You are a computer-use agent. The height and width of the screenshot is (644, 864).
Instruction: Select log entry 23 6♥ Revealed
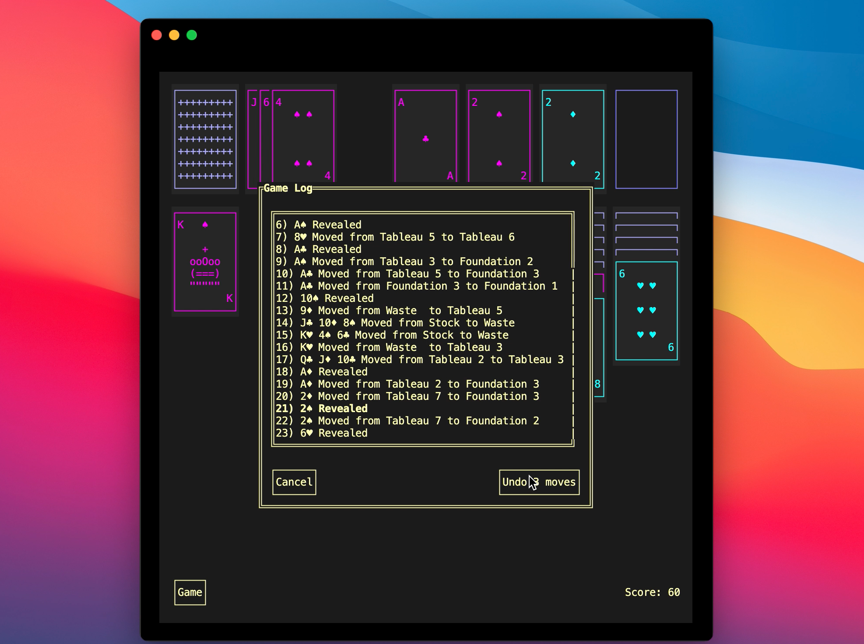(x=321, y=433)
